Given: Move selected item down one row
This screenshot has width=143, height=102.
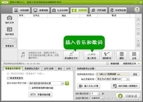Looking at the screenshot, I should tap(138, 28).
